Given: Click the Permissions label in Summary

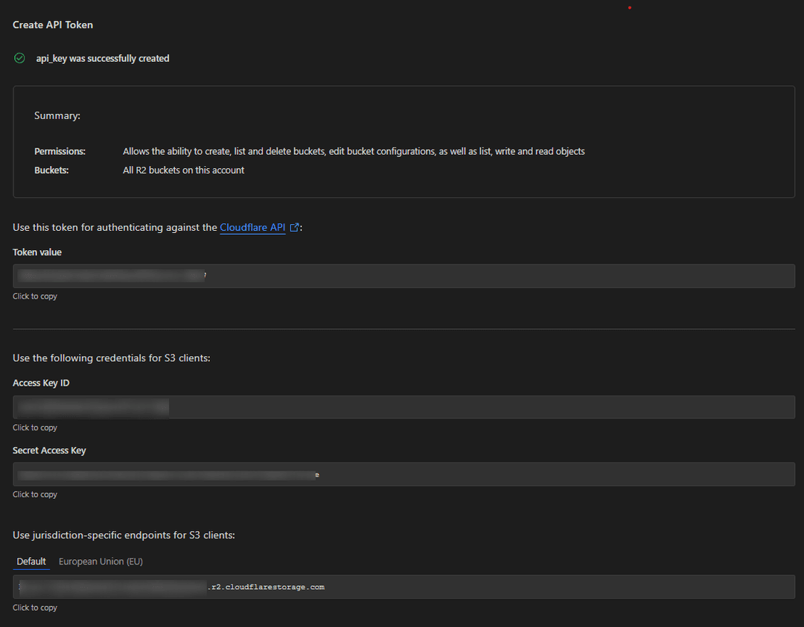Looking at the screenshot, I should [60, 151].
